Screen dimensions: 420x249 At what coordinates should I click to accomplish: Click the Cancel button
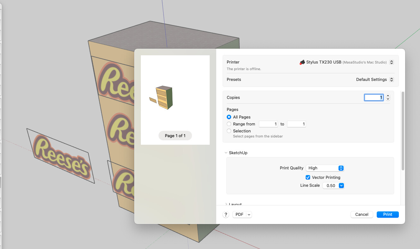pos(362,215)
